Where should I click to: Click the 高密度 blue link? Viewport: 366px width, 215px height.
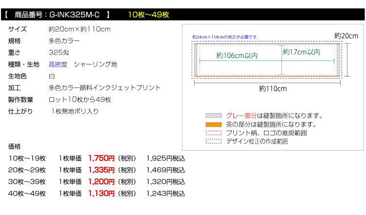tap(58, 64)
